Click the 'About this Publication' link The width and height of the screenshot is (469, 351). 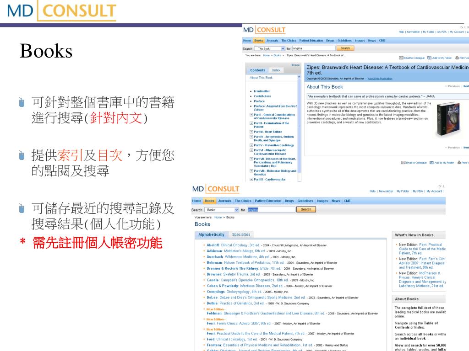380,79
